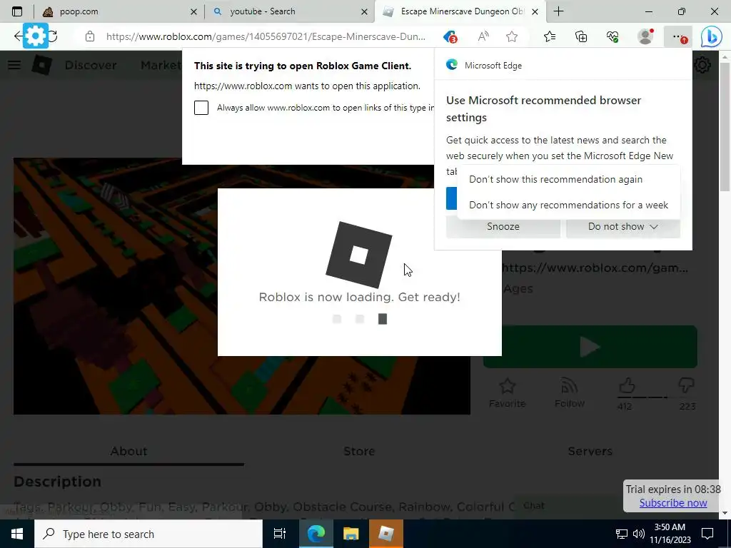The height and width of the screenshot is (548, 731).
Task: Open the Edge profile avatar
Action: [x=645, y=36]
